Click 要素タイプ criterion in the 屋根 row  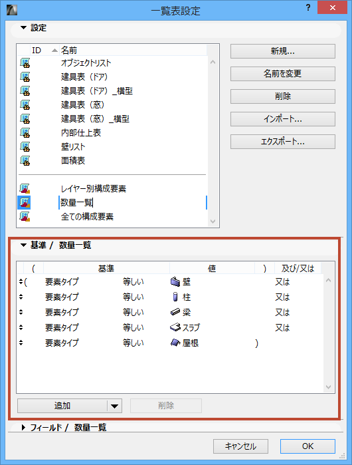[62, 343]
